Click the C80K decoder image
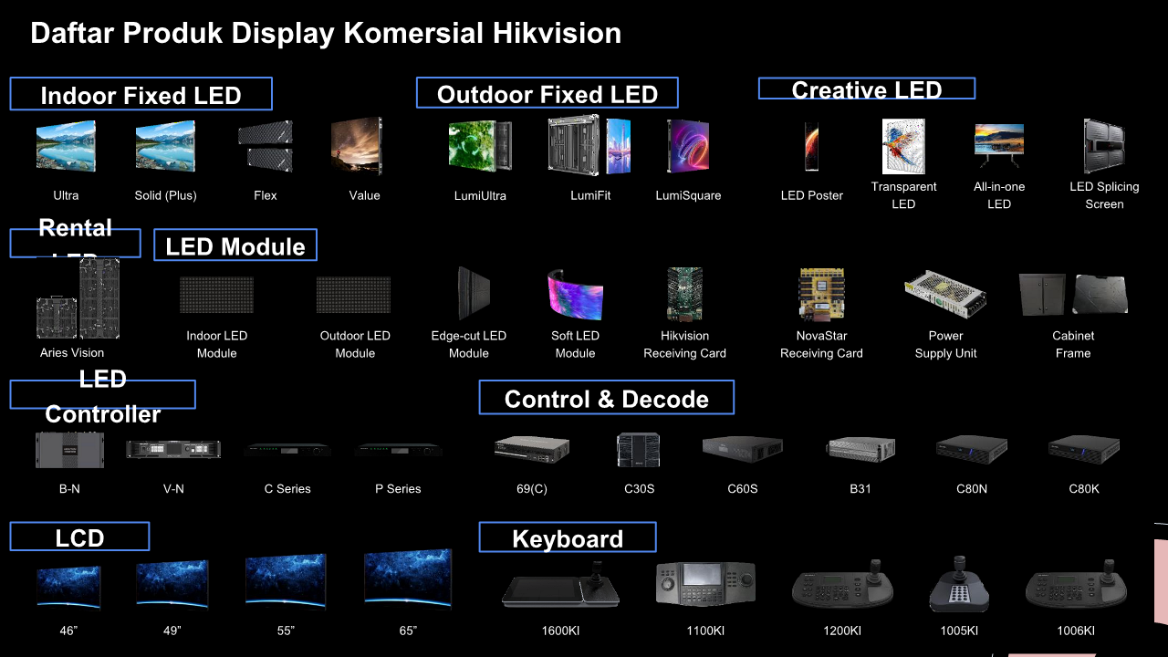This screenshot has width=1168, height=657. (x=1084, y=449)
